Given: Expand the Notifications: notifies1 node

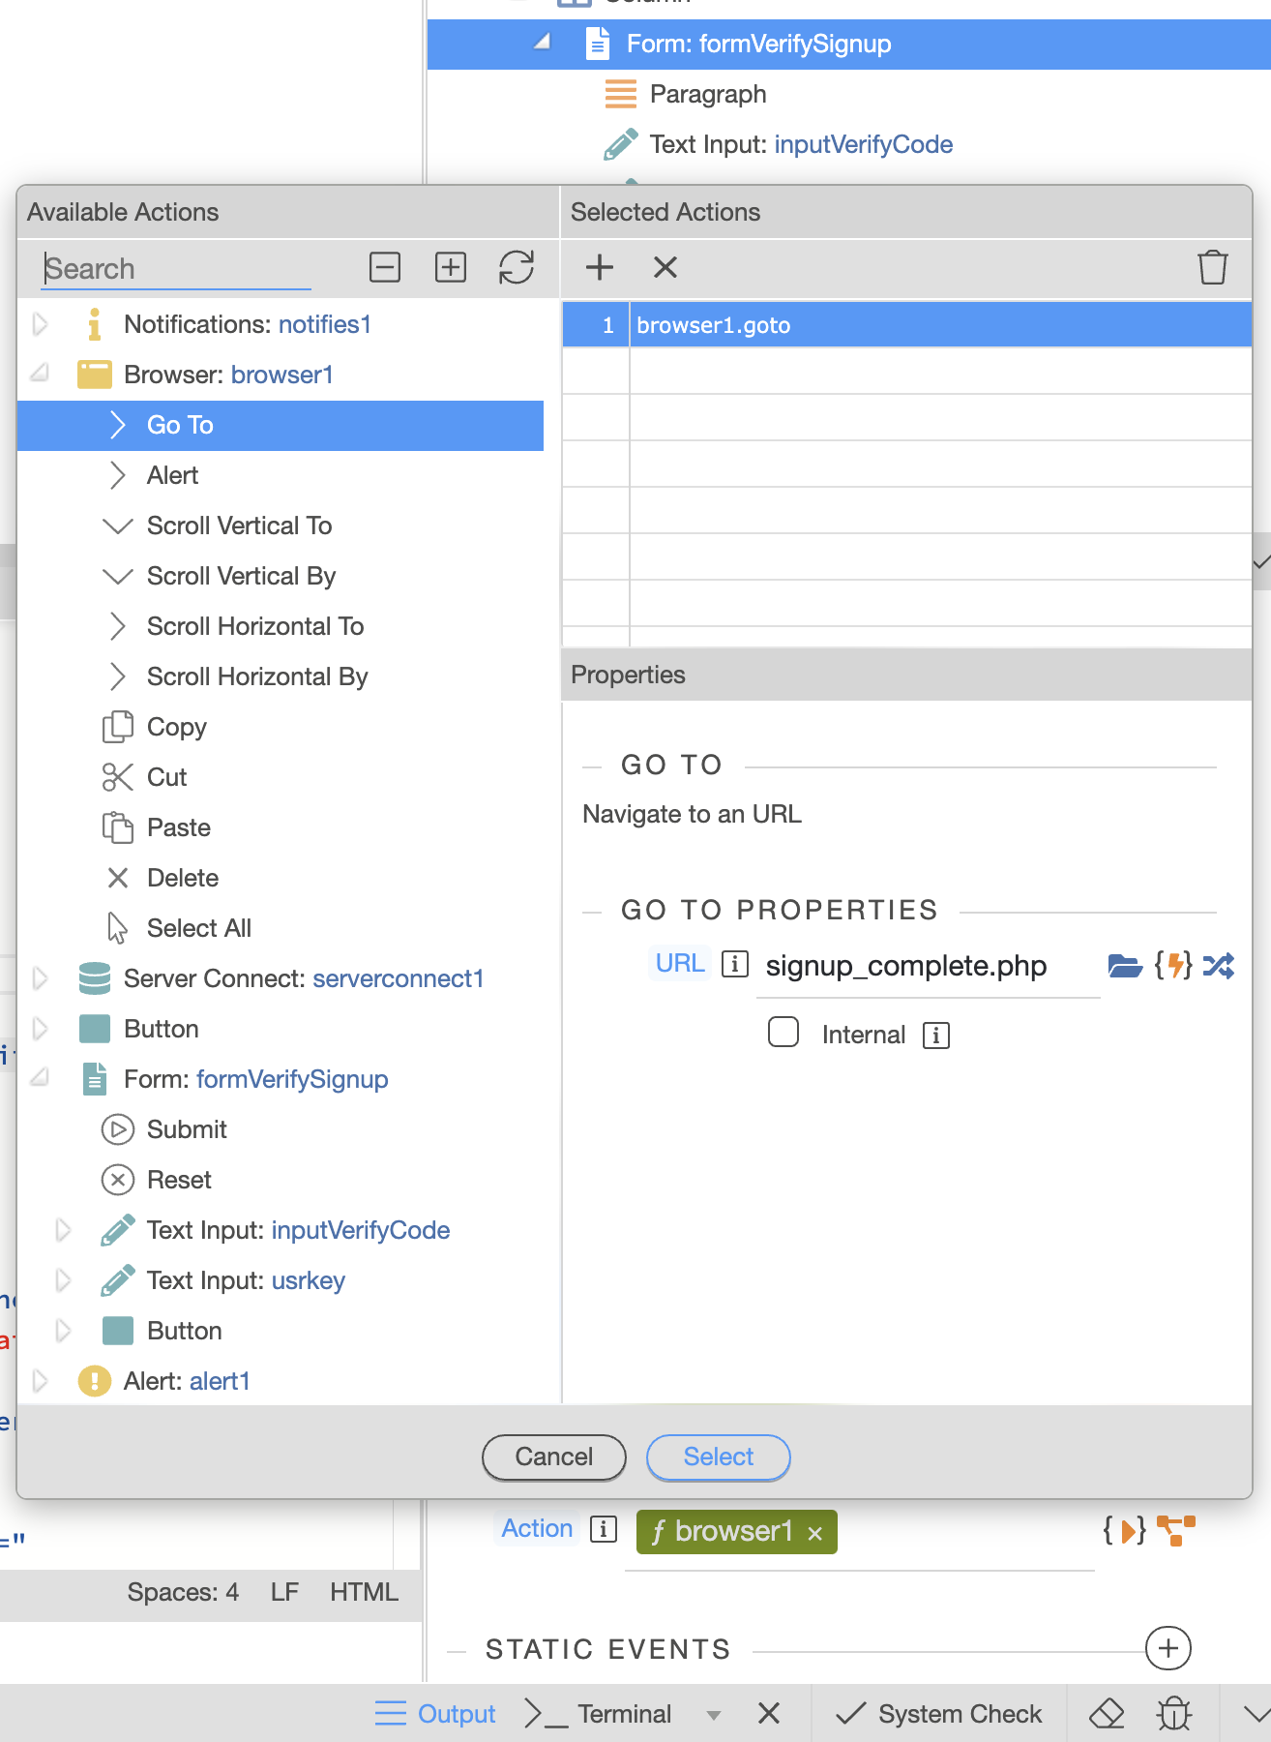Looking at the screenshot, I should click(41, 324).
